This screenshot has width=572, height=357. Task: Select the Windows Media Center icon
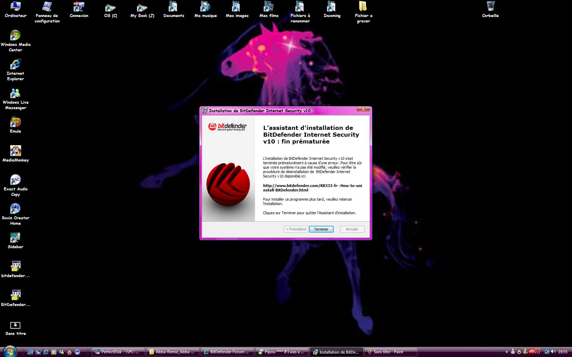click(15, 41)
